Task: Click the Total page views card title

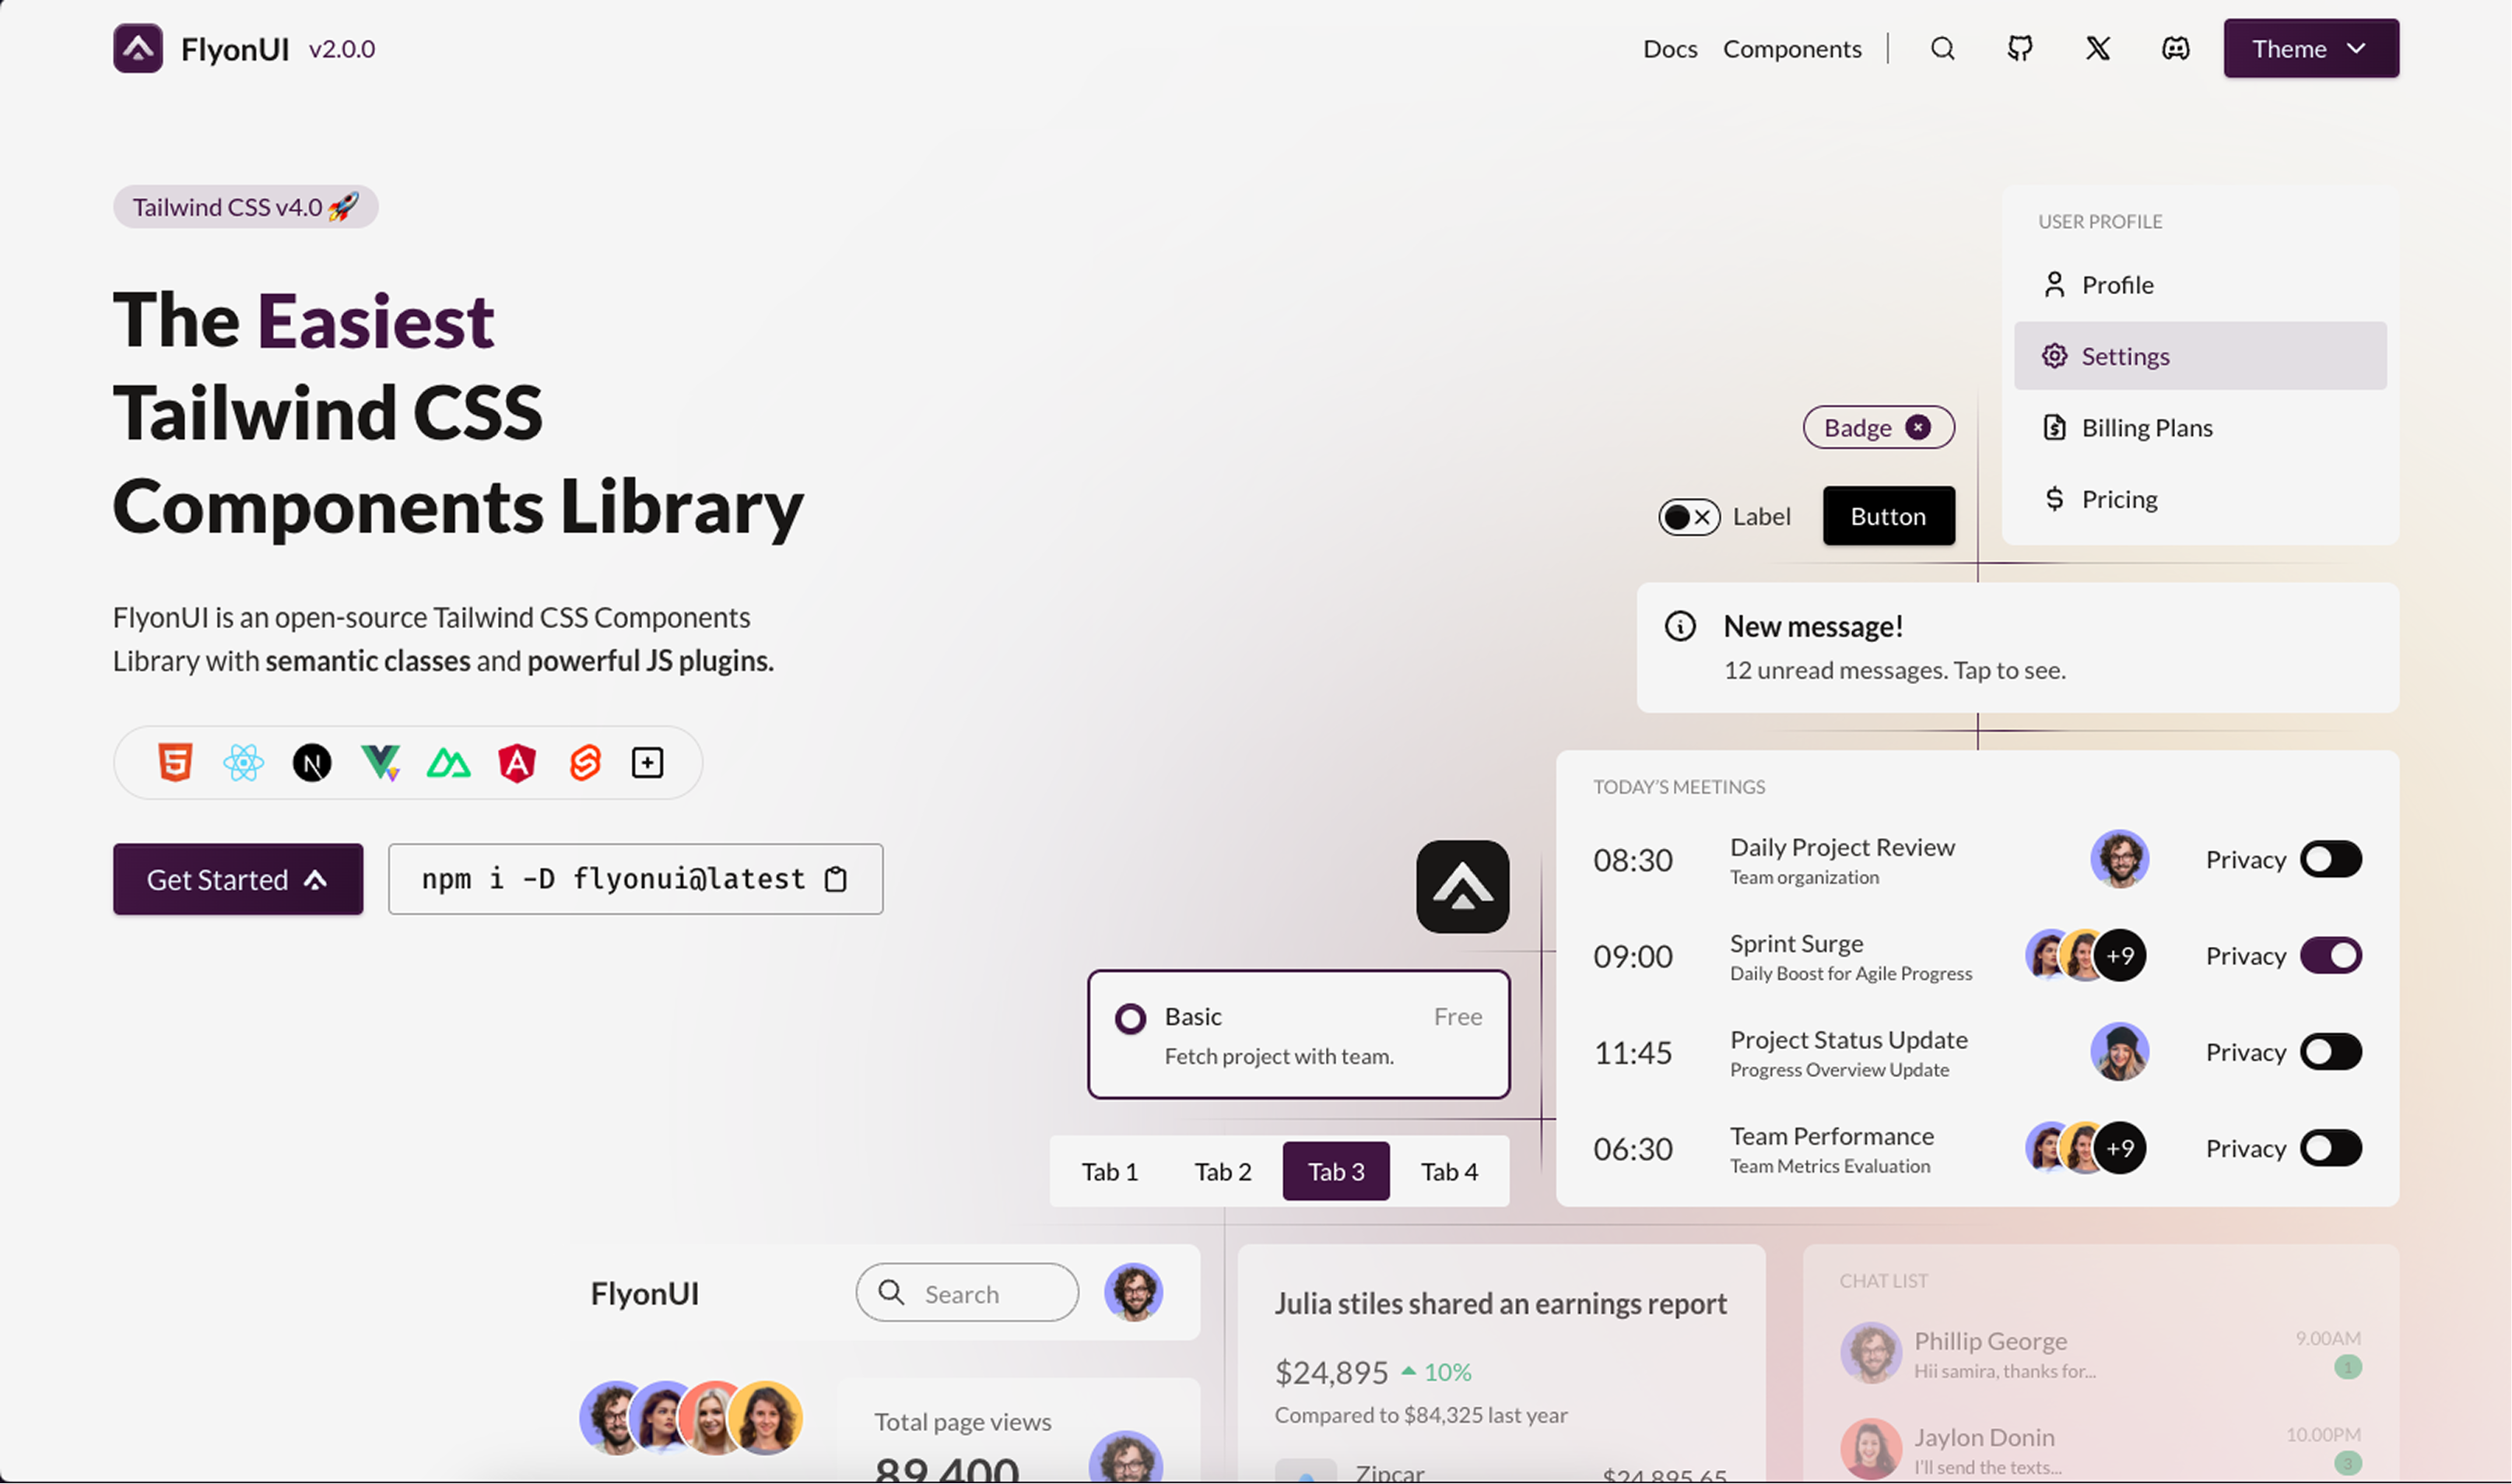Action: tap(962, 1422)
